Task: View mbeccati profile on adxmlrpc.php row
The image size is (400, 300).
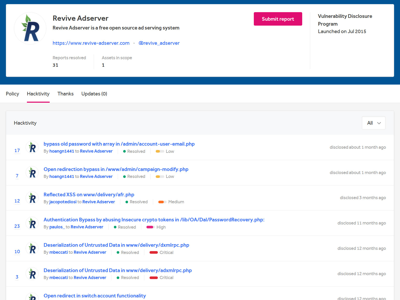Action: (x=58, y=277)
